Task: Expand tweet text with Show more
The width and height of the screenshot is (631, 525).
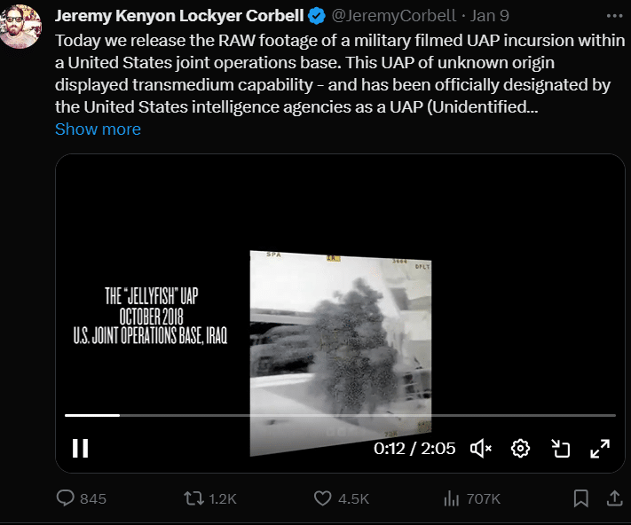Action: coord(98,129)
